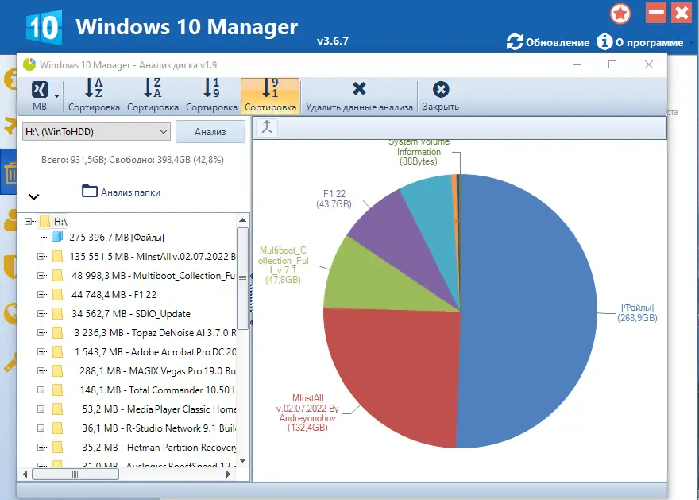
Task: Click Удалить данные анализа button
Action: point(359,95)
